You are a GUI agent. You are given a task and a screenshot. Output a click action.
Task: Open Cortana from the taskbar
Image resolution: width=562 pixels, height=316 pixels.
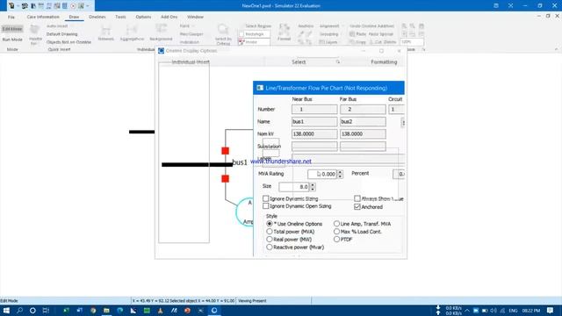pyautogui.click(x=32, y=310)
